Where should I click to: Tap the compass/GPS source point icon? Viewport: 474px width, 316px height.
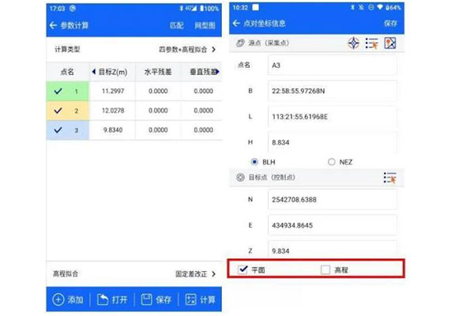coord(353,43)
